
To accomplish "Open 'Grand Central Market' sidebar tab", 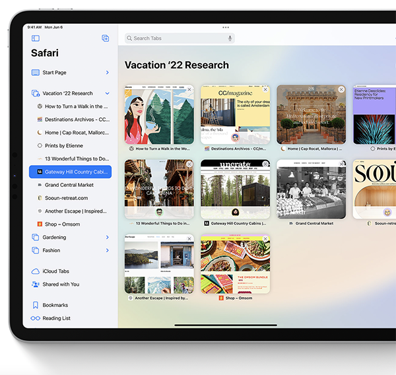I will pyautogui.click(x=70, y=185).
